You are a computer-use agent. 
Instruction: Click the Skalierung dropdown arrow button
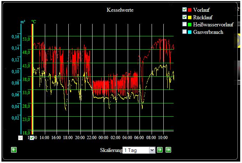click(x=152, y=150)
